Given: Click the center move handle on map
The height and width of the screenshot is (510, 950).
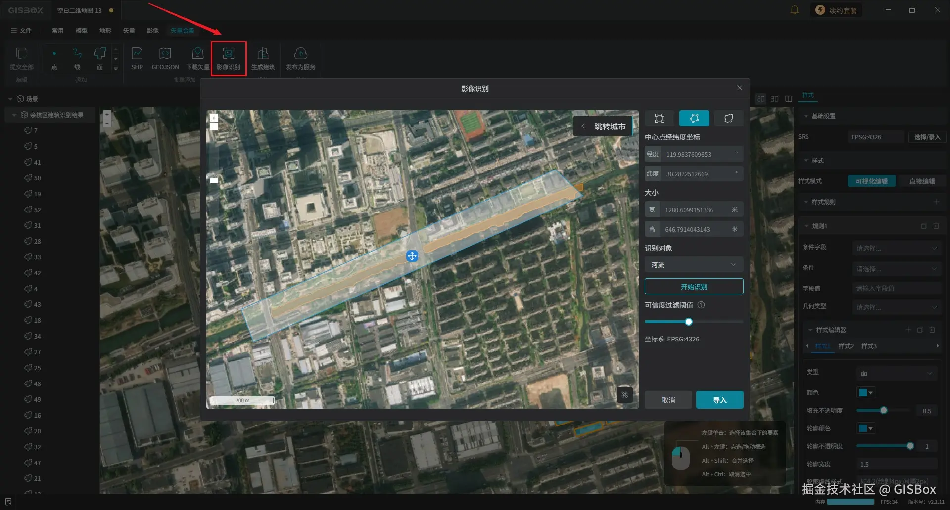Looking at the screenshot, I should (x=412, y=256).
